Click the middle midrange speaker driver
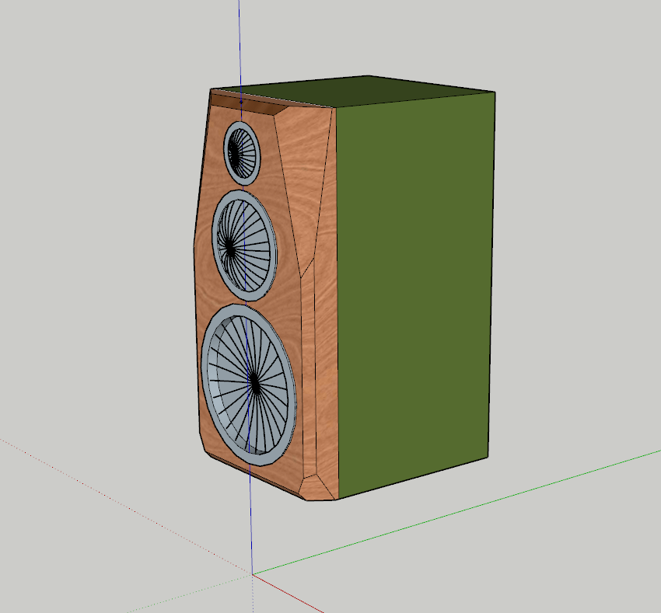The height and width of the screenshot is (613, 661). (244, 246)
